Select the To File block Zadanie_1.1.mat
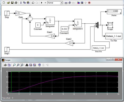The width and height of the screenshot is (124, 102). [114, 36]
